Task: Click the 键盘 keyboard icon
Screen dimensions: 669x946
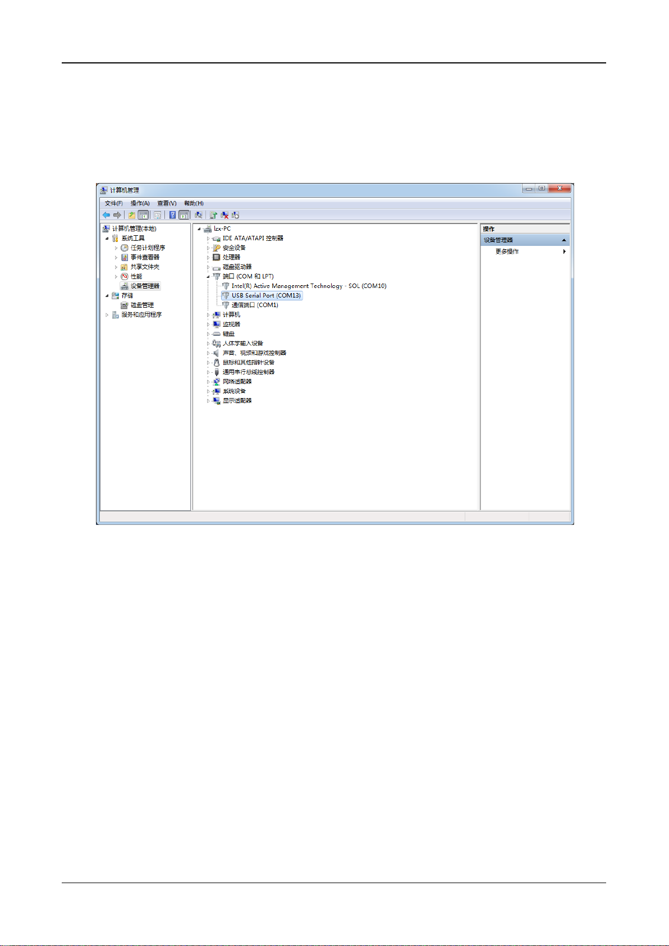Action: tap(217, 333)
